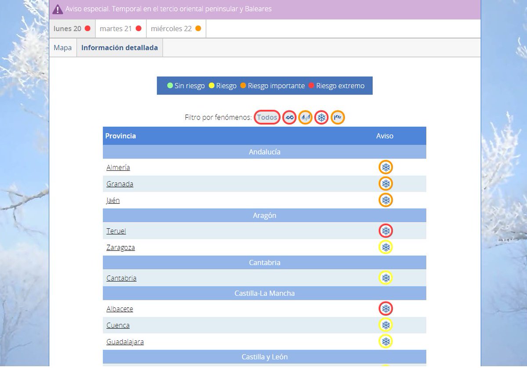Viewport: 527px width, 368px height.
Task: Open the Zaragoza province link
Action: (121, 247)
